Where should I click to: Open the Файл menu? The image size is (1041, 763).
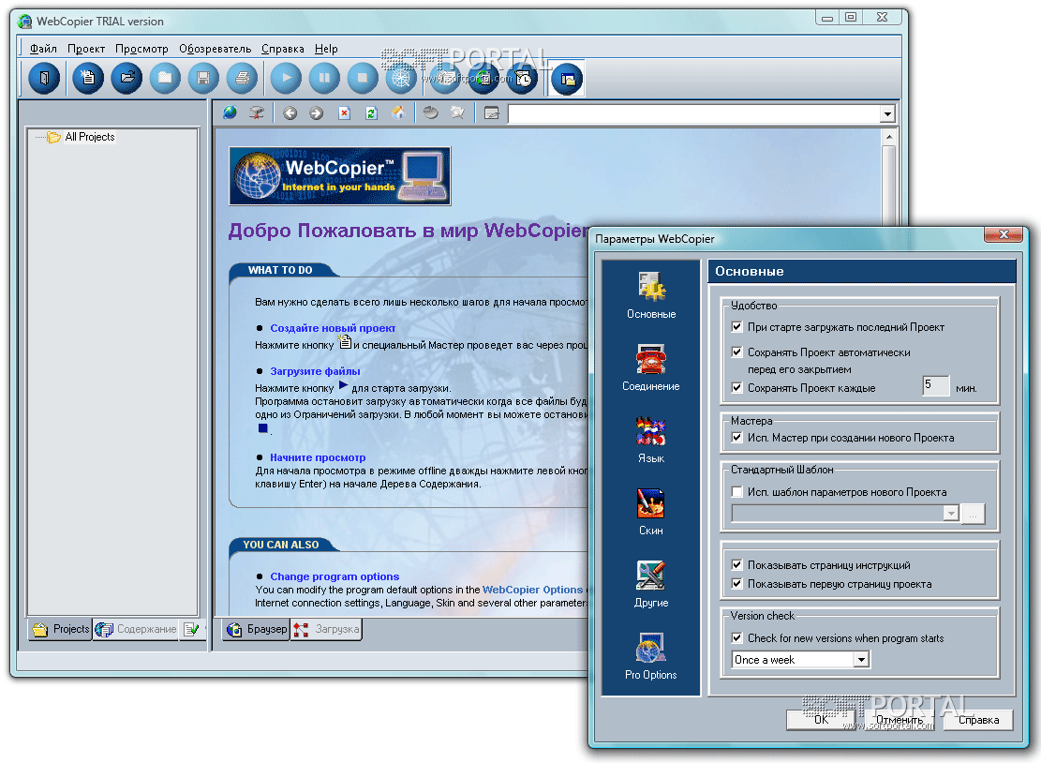coord(43,49)
